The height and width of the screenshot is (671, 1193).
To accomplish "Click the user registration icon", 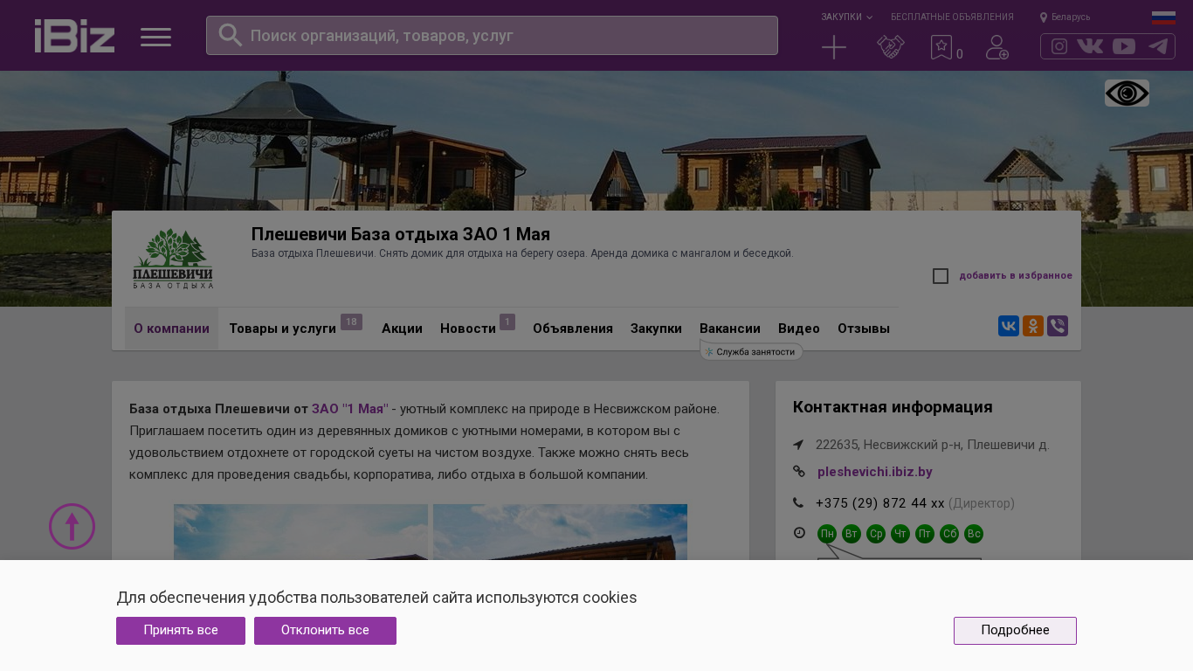I will coord(996,47).
